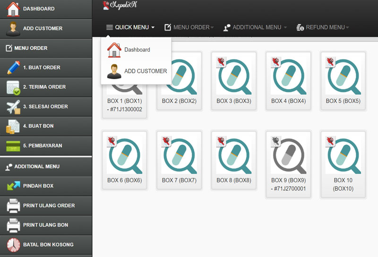This screenshot has width=378, height=257.
Task: Click the clock icon for Batal Bon Kosong
Action: [x=13, y=245]
